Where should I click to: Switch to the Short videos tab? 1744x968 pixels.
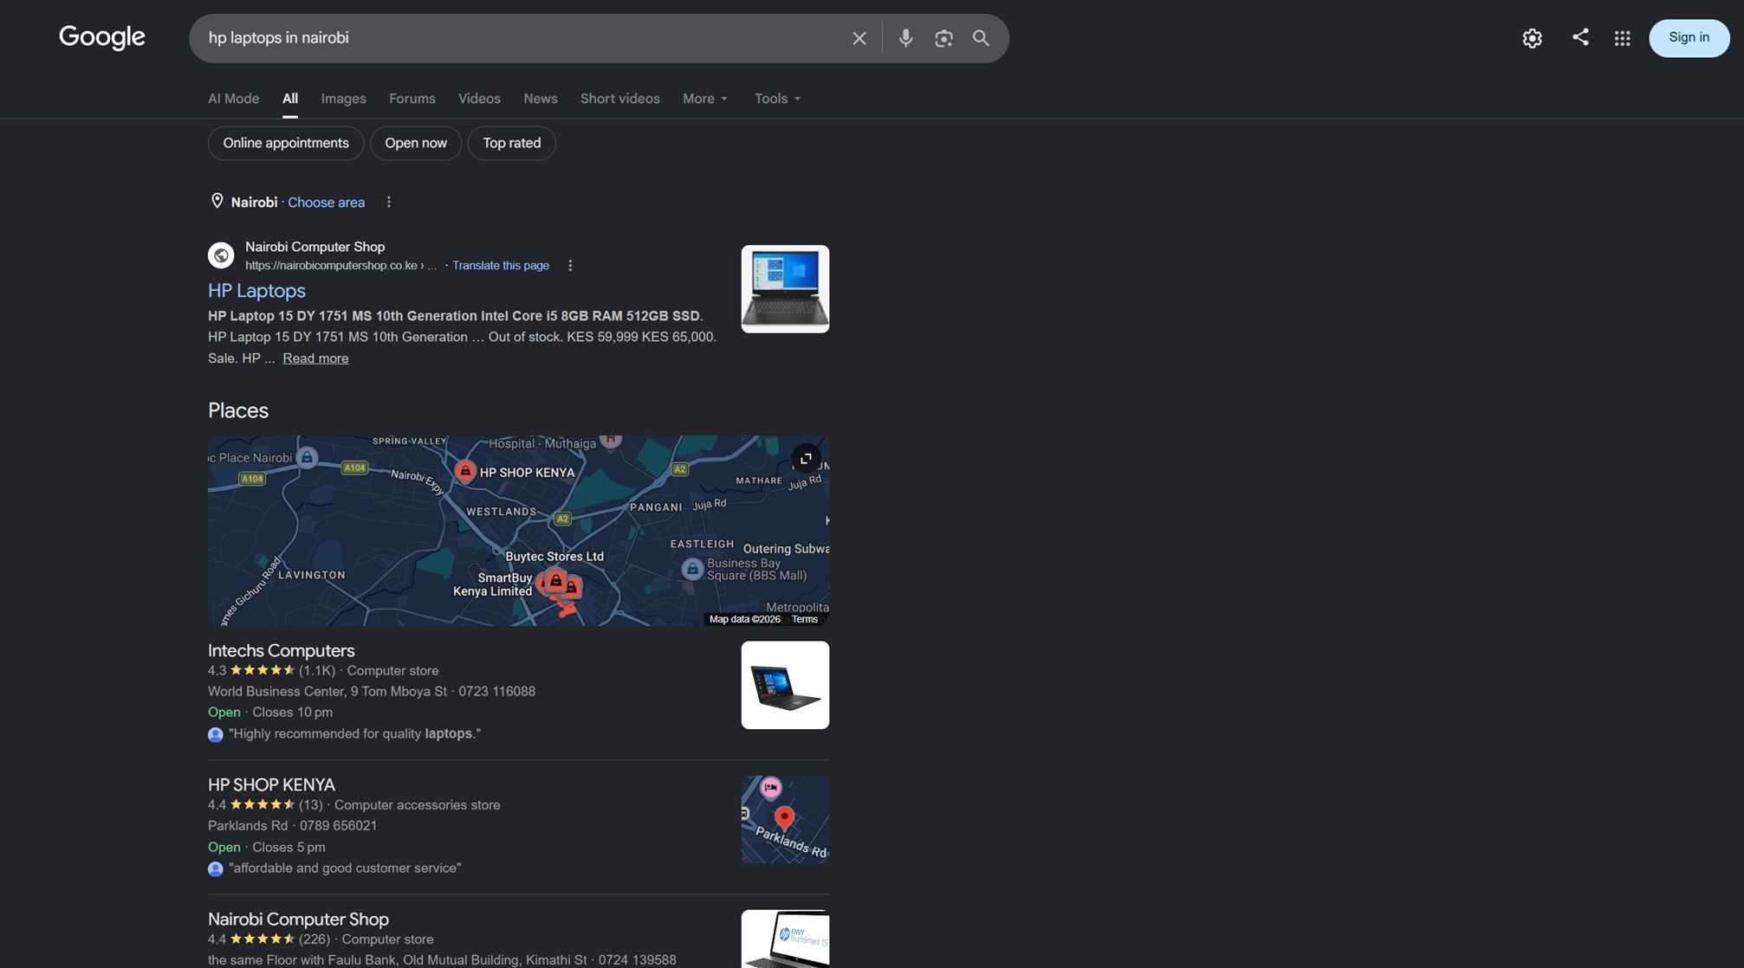click(619, 99)
